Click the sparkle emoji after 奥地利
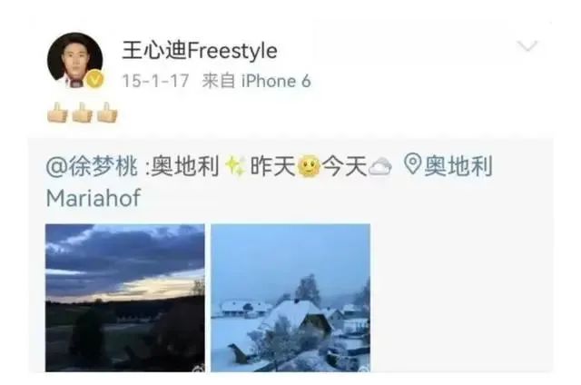This screenshot has width=581, height=385. click(235, 166)
